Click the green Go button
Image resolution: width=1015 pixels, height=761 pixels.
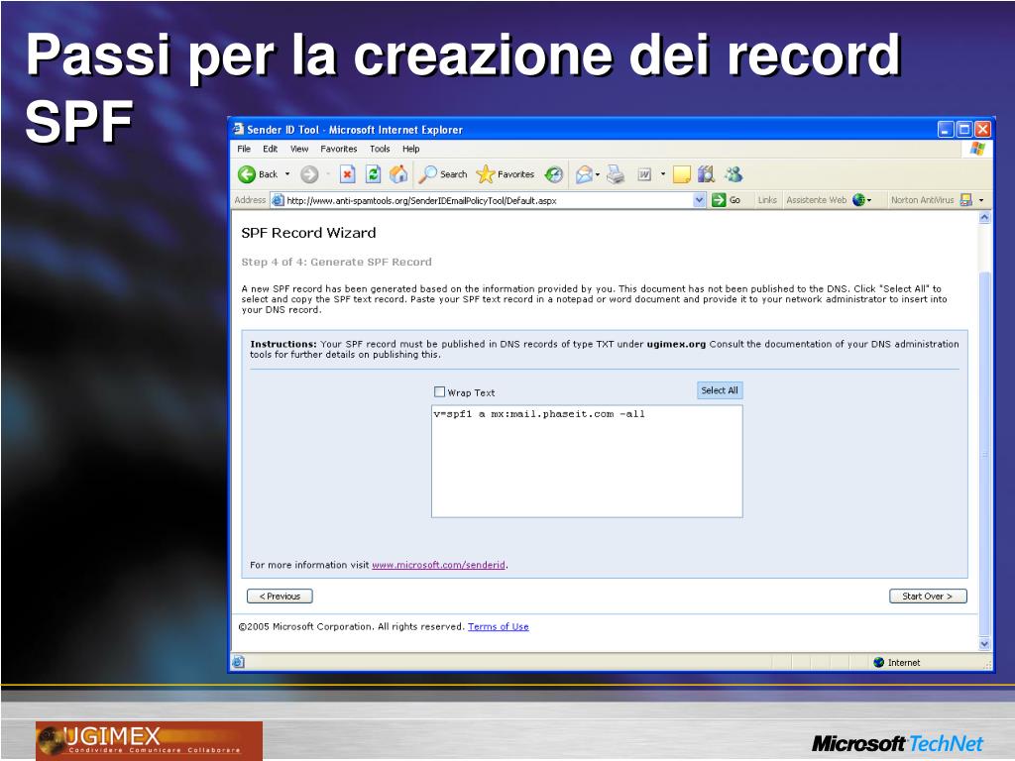click(726, 200)
